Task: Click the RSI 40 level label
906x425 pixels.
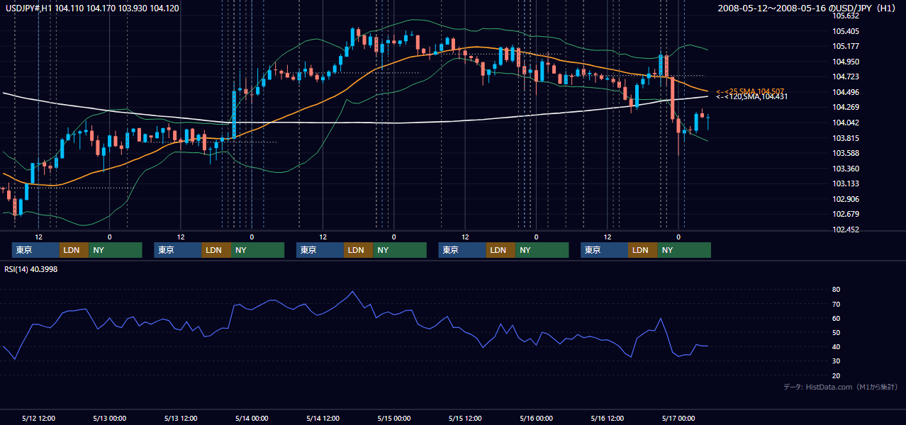Action: coord(836,346)
